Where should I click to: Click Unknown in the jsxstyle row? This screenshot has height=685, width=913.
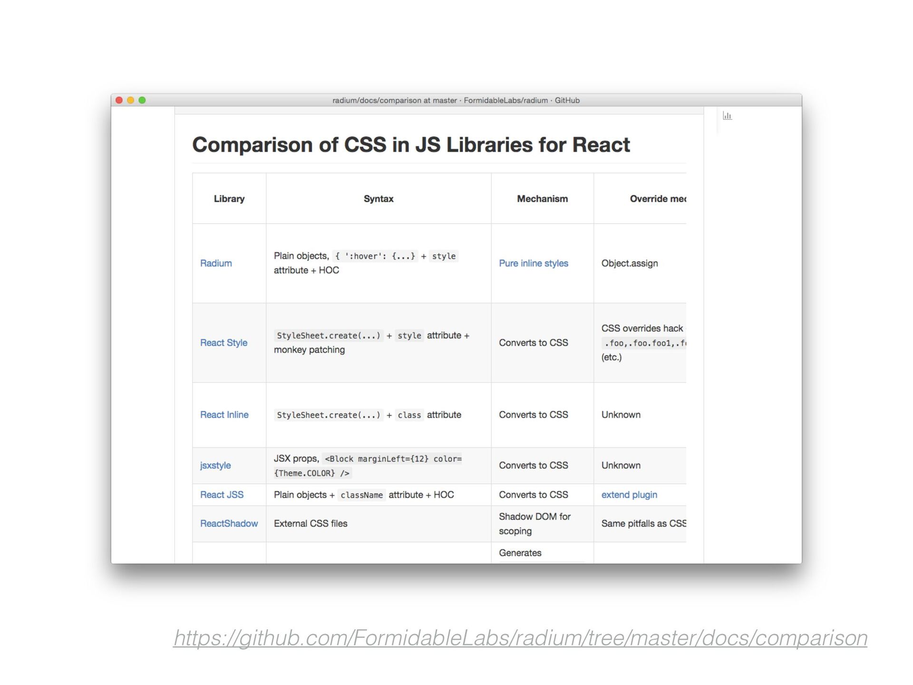pos(621,465)
